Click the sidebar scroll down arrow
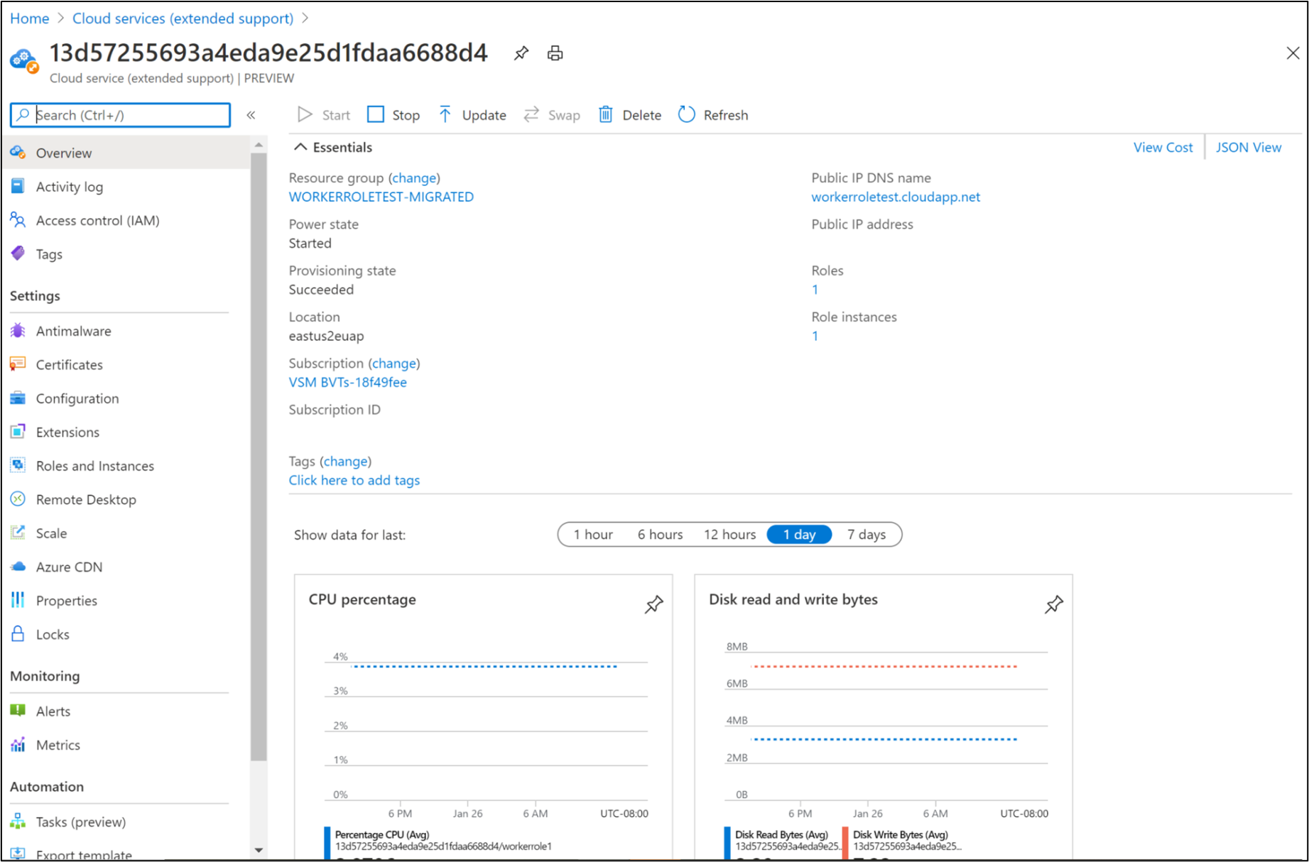Screen dimensions: 1309x862 (x=259, y=850)
